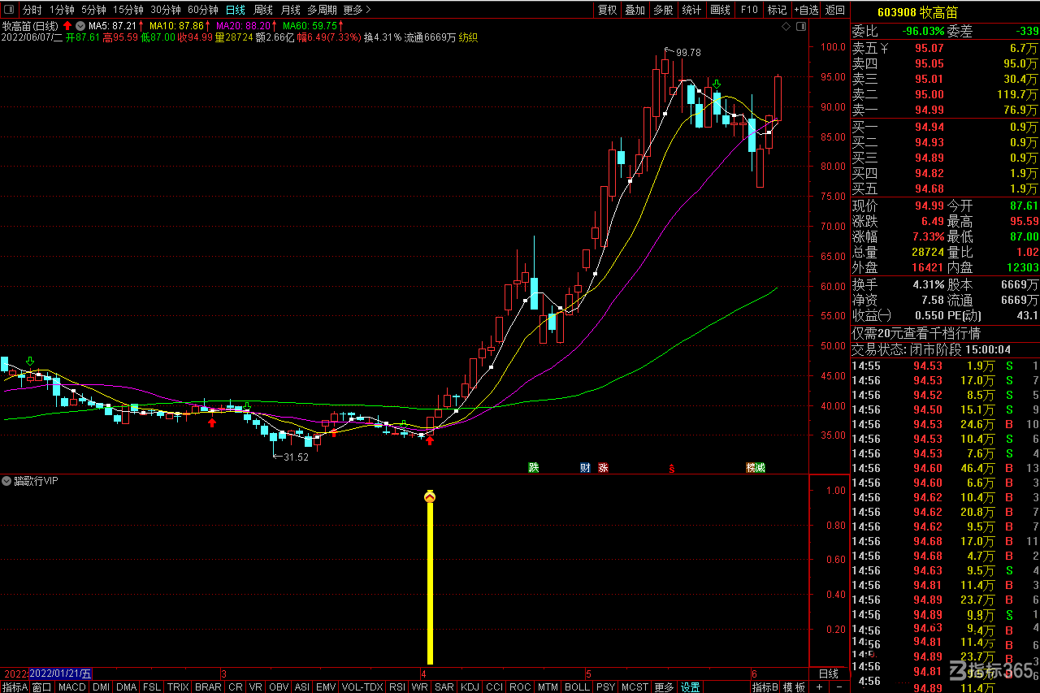The width and height of the screenshot is (1040, 693).
Task: Click the diamond icon atop chart
Action: pos(786,27)
